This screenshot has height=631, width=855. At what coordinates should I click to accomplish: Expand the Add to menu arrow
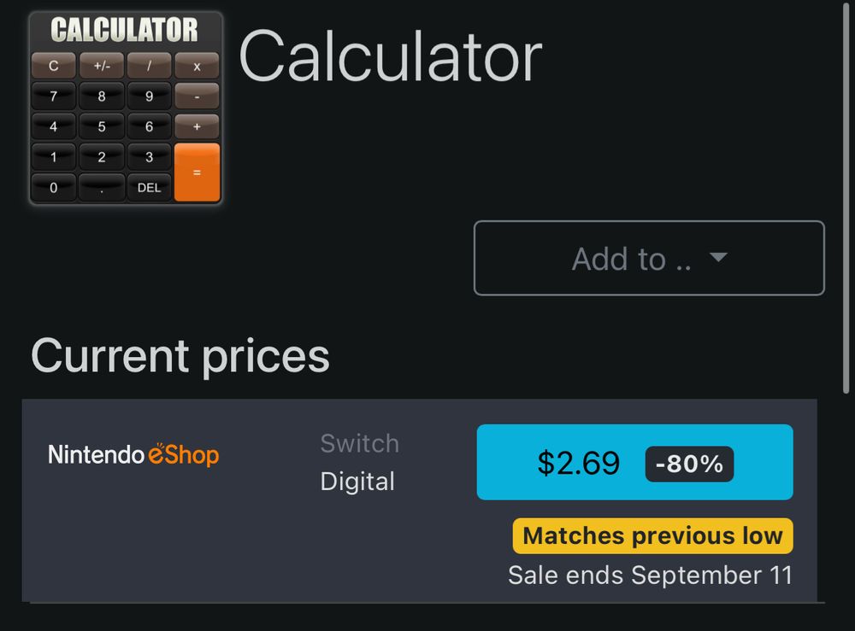click(x=718, y=258)
